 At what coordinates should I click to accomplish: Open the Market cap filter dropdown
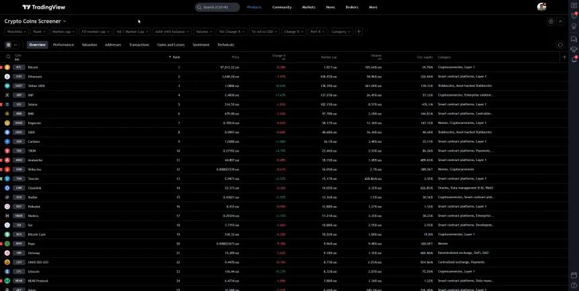pos(63,32)
